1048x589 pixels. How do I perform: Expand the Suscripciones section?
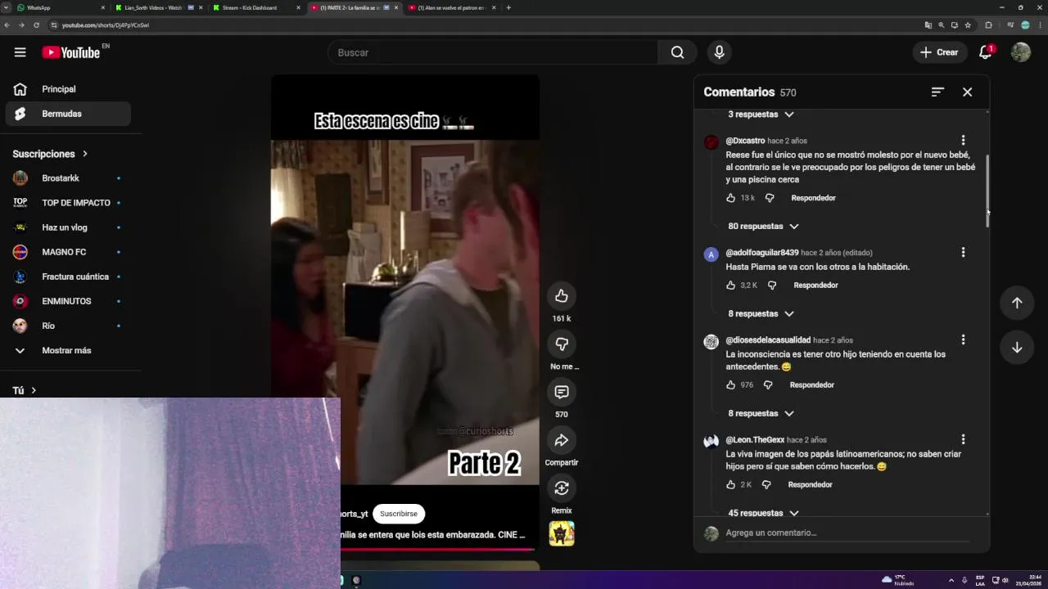(x=50, y=154)
